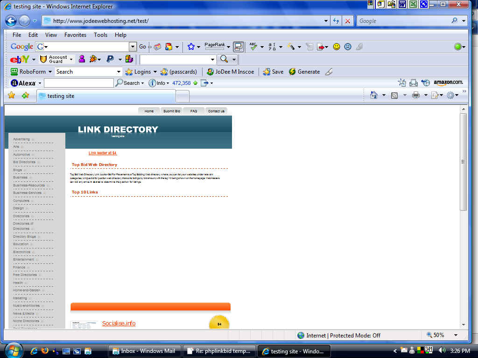Click the amazon.com logo on Alexa toolbar
Viewport: 478px width, 358px height.
click(x=448, y=82)
